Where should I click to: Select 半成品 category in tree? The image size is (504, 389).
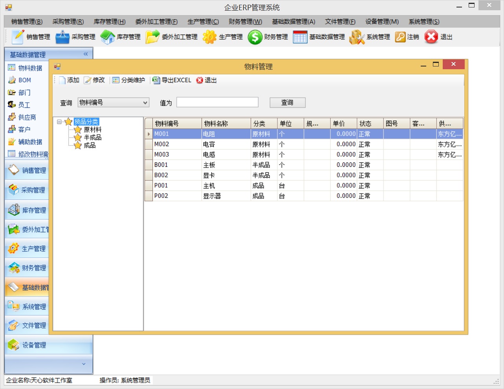click(93, 137)
